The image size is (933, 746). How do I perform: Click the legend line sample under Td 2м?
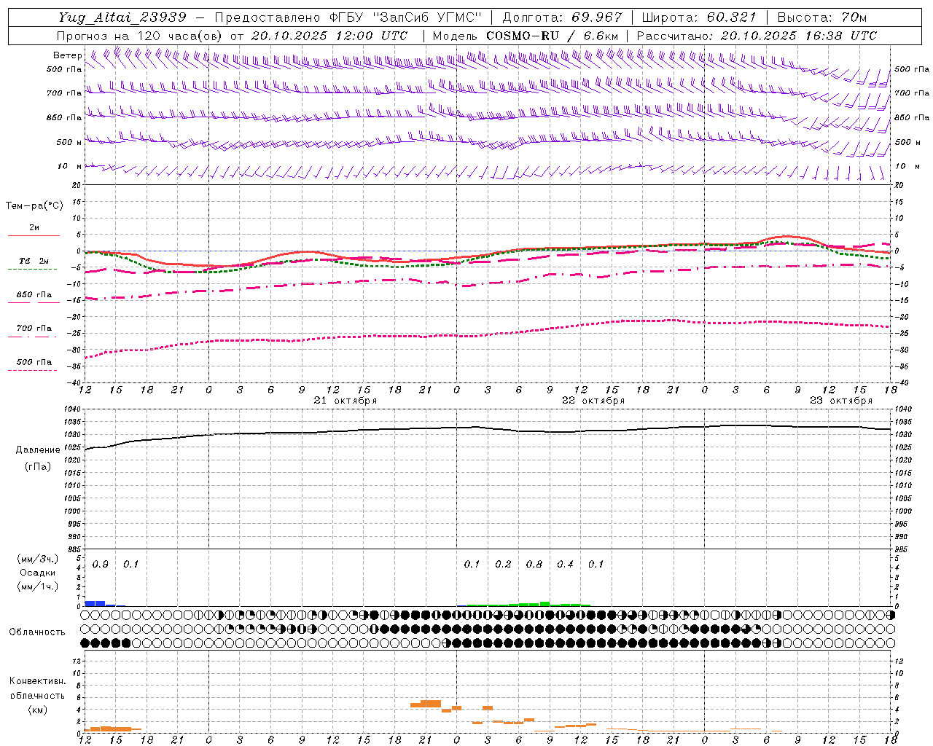[33, 269]
